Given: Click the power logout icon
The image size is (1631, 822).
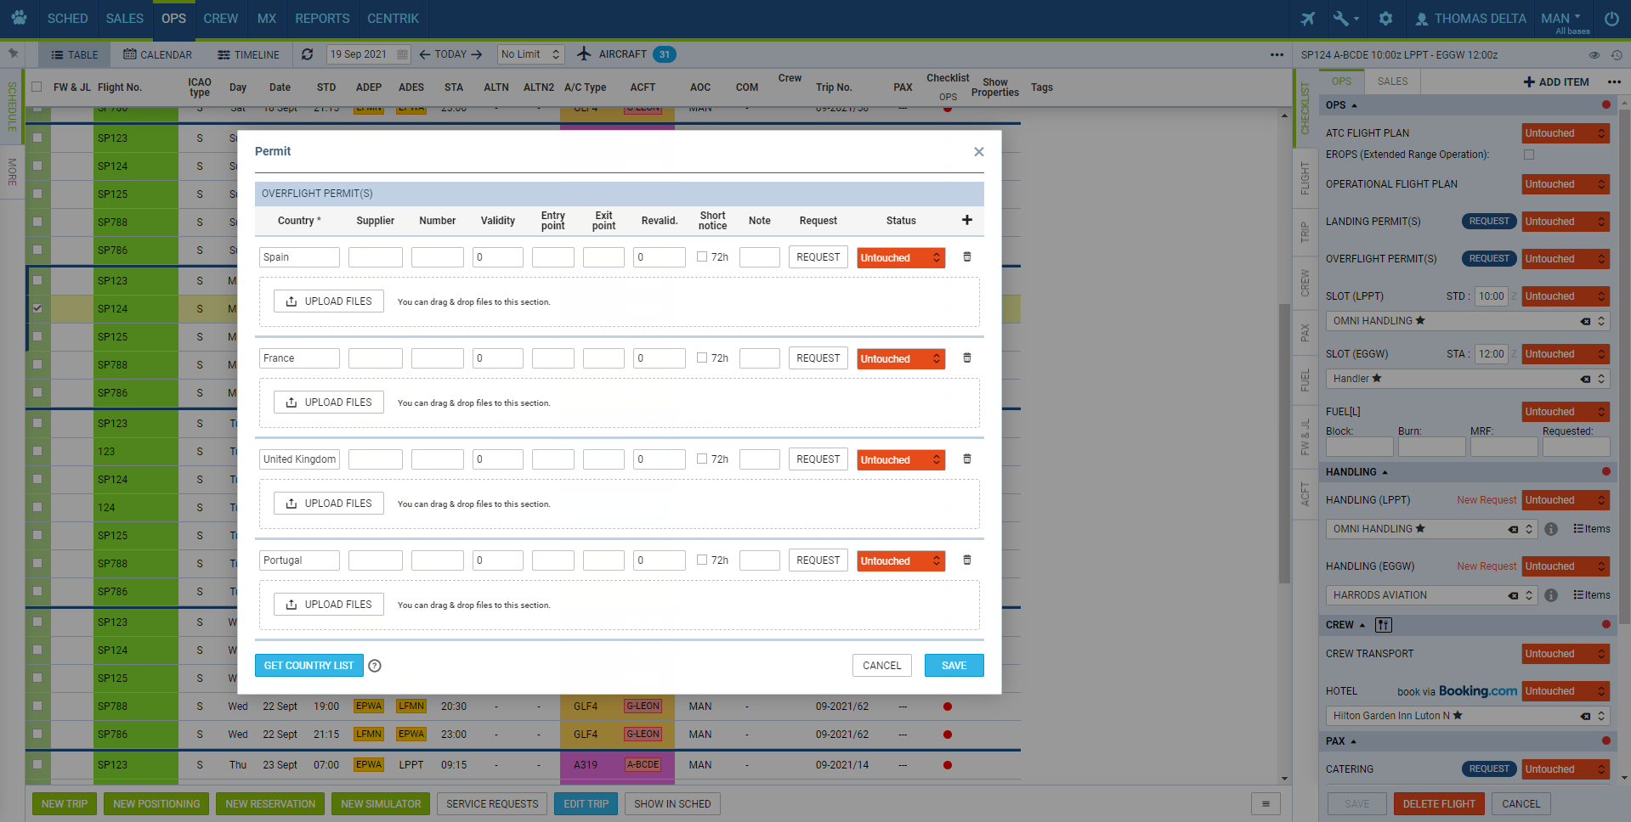Looking at the screenshot, I should pyautogui.click(x=1611, y=19).
